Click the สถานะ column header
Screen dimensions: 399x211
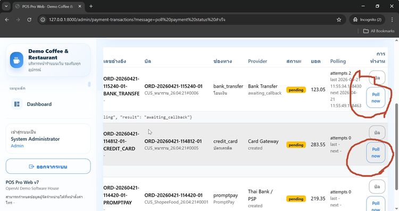(x=294, y=61)
